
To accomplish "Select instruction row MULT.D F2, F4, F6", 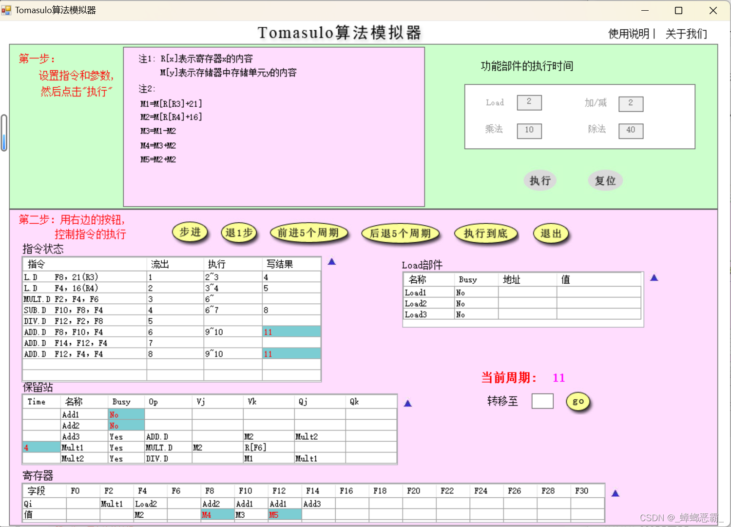I will pyautogui.click(x=172, y=299).
